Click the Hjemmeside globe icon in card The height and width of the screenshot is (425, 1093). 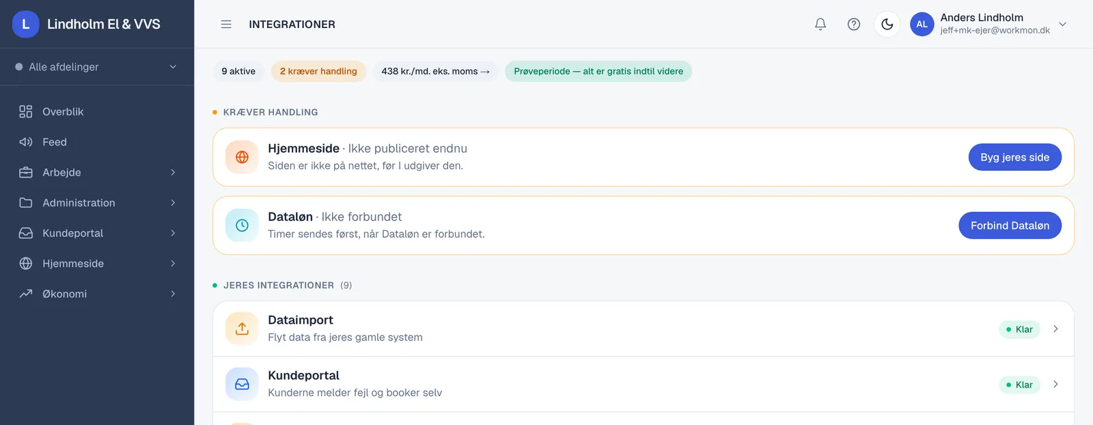(242, 157)
